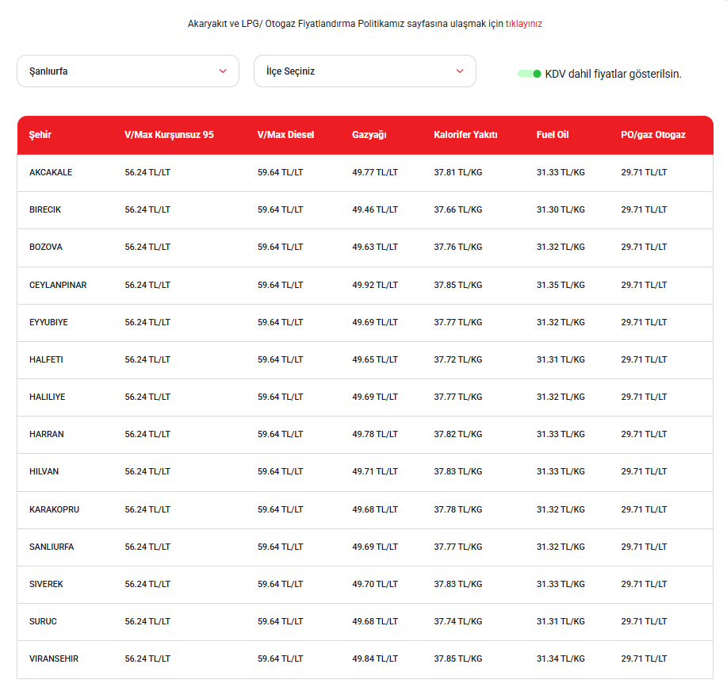Click HILVAN gazyağı price 49.71 TL/LT
Viewport: 727px width, 695px height.
375,471
